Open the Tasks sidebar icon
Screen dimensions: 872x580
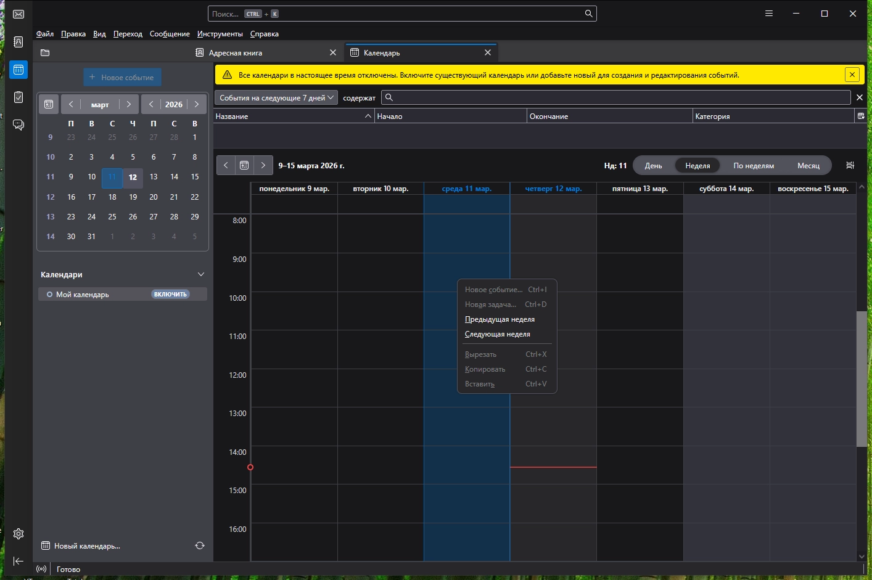click(x=19, y=97)
